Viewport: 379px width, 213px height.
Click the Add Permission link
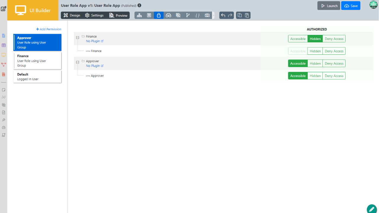(x=49, y=29)
